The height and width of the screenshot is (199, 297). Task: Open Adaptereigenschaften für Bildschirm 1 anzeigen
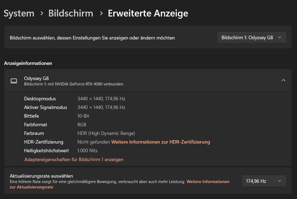pyautogui.click(x=74, y=160)
